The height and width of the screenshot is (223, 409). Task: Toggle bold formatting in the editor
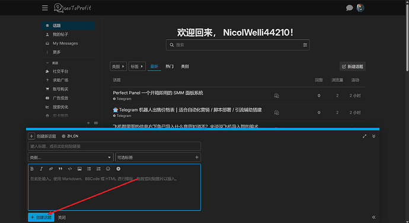pos(32,169)
